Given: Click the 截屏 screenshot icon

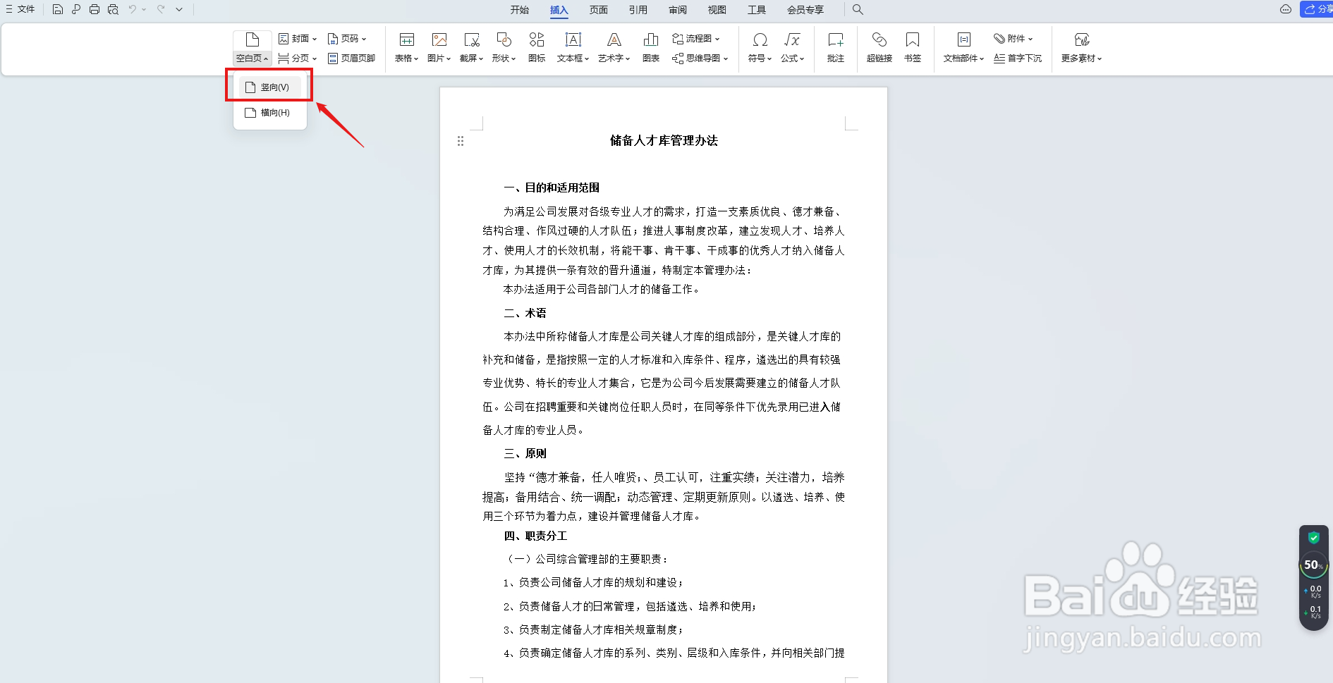Looking at the screenshot, I should 471,39.
